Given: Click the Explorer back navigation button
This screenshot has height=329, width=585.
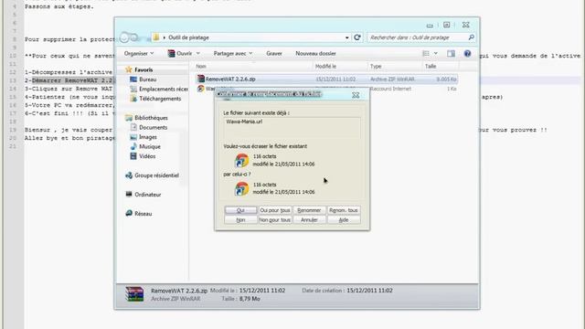Looking at the screenshot, I should (124, 37).
